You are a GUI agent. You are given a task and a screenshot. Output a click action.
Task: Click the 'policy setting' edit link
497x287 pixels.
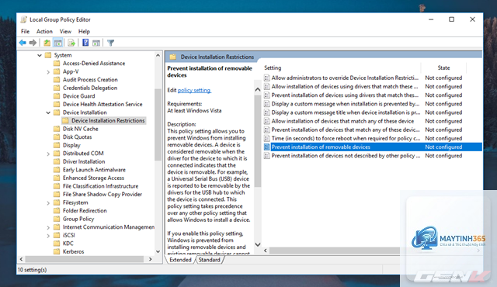tap(194, 90)
